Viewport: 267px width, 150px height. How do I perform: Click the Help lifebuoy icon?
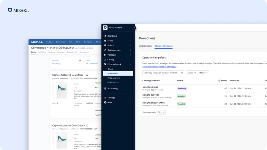[105, 103]
